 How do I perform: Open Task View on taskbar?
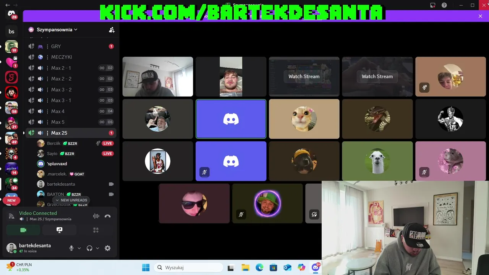coord(230,268)
